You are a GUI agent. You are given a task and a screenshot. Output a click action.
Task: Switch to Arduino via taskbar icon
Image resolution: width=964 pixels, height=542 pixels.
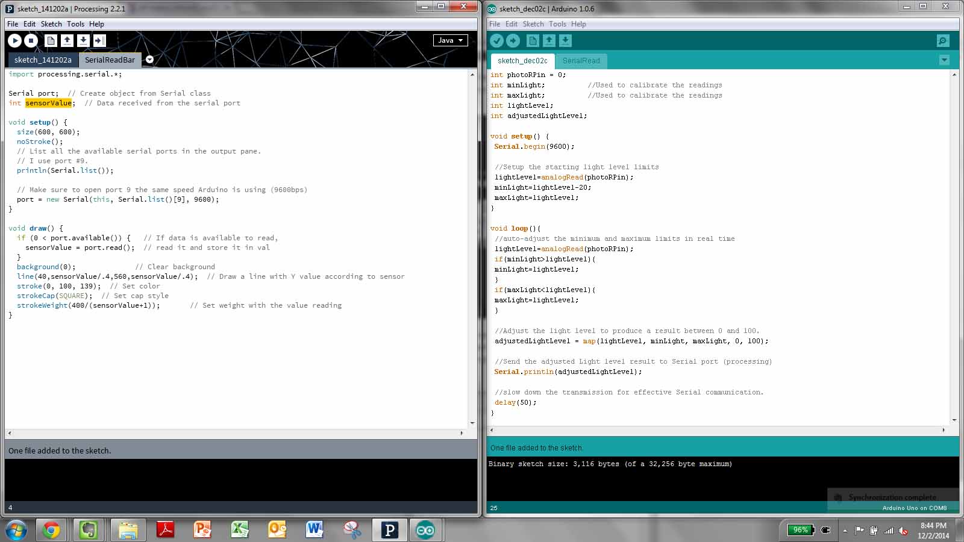coord(425,530)
